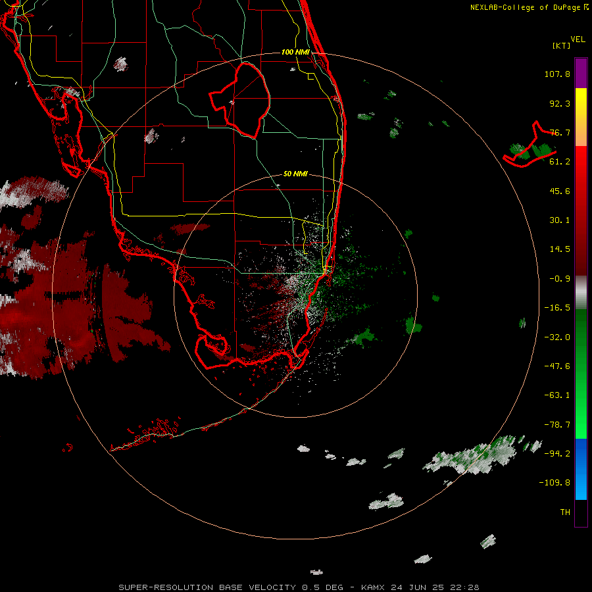
Task: Select the 30.1 scale value
Action: (x=560, y=220)
